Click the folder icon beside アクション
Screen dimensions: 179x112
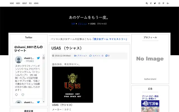(75, 56)
